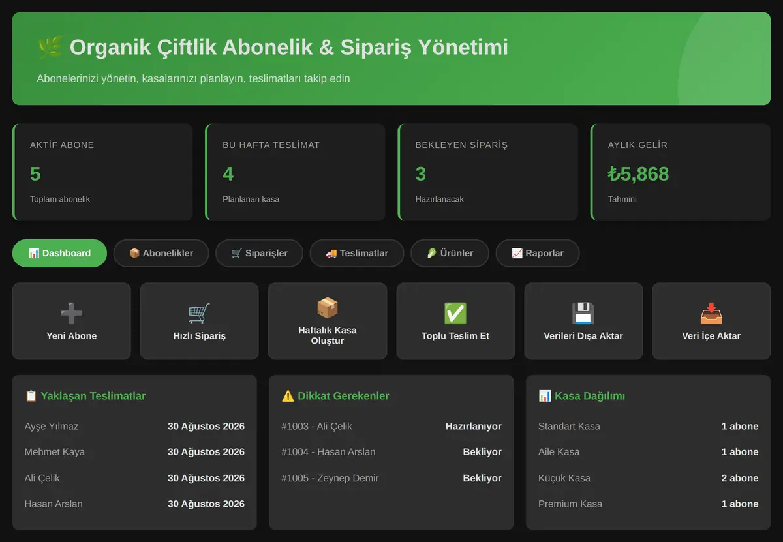Click the Standart Kasa row
Viewport: 783px width, 542px height.
649,427
